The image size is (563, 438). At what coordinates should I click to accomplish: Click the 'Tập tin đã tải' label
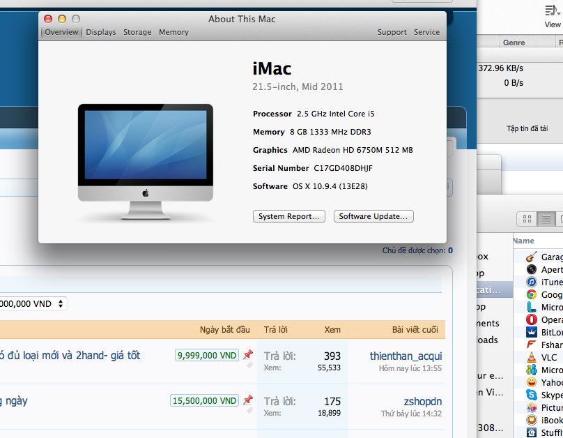point(527,128)
